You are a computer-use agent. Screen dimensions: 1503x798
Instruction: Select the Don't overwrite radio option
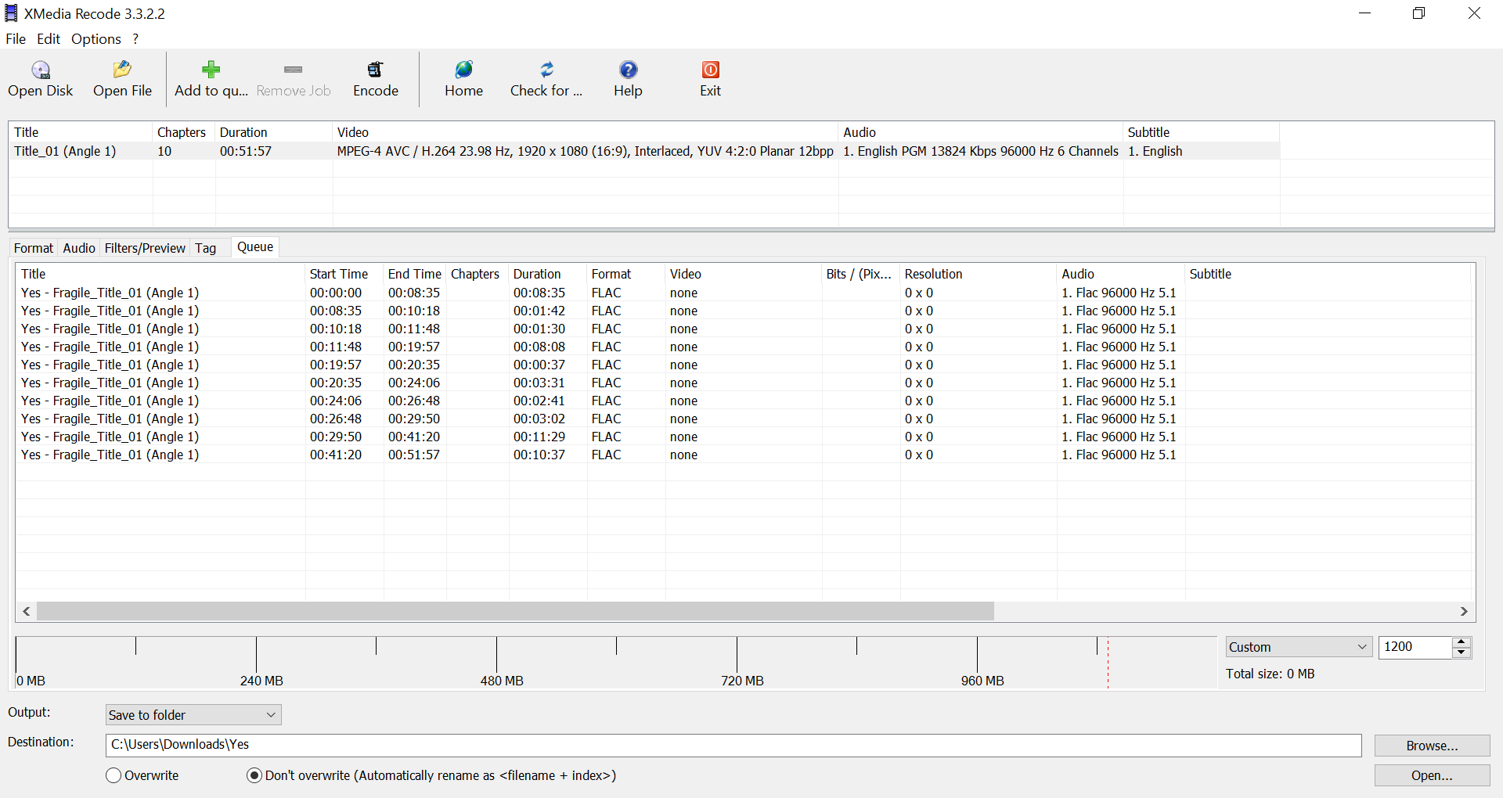click(x=254, y=775)
